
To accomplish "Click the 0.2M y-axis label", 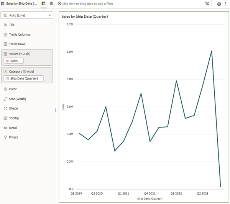I will tap(70, 161).
